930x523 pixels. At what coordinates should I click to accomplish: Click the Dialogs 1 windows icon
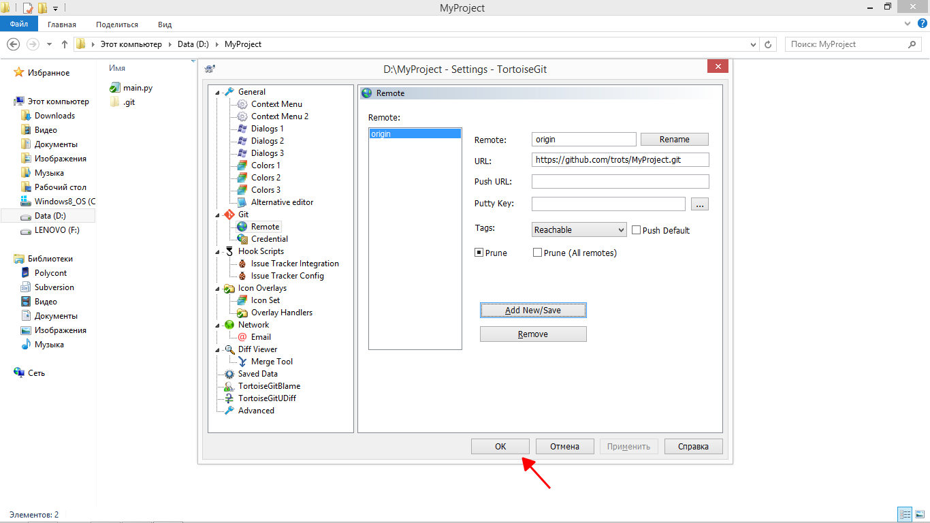click(x=242, y=129)
